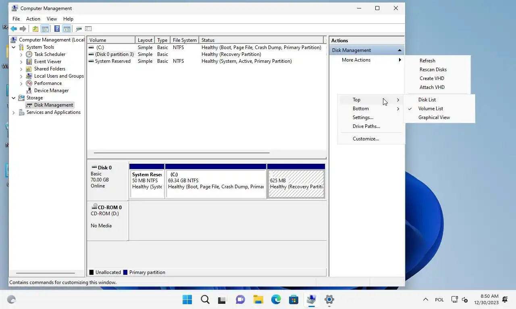This screenshot has width=516, height=309.
Task: Click the Primary partition blue legend swatch
Action: (x=125, y=272)
